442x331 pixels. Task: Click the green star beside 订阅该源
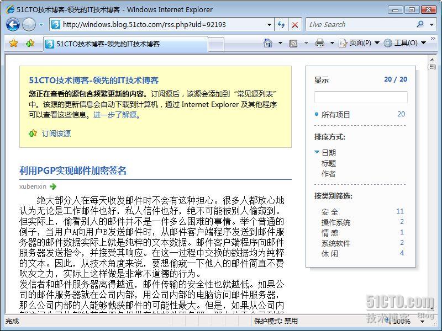click(x=33, y=133)
